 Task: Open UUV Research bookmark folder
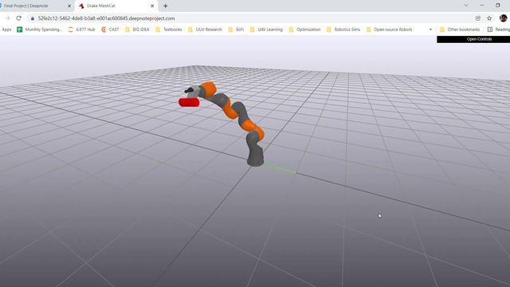click(x=205, y=29)
